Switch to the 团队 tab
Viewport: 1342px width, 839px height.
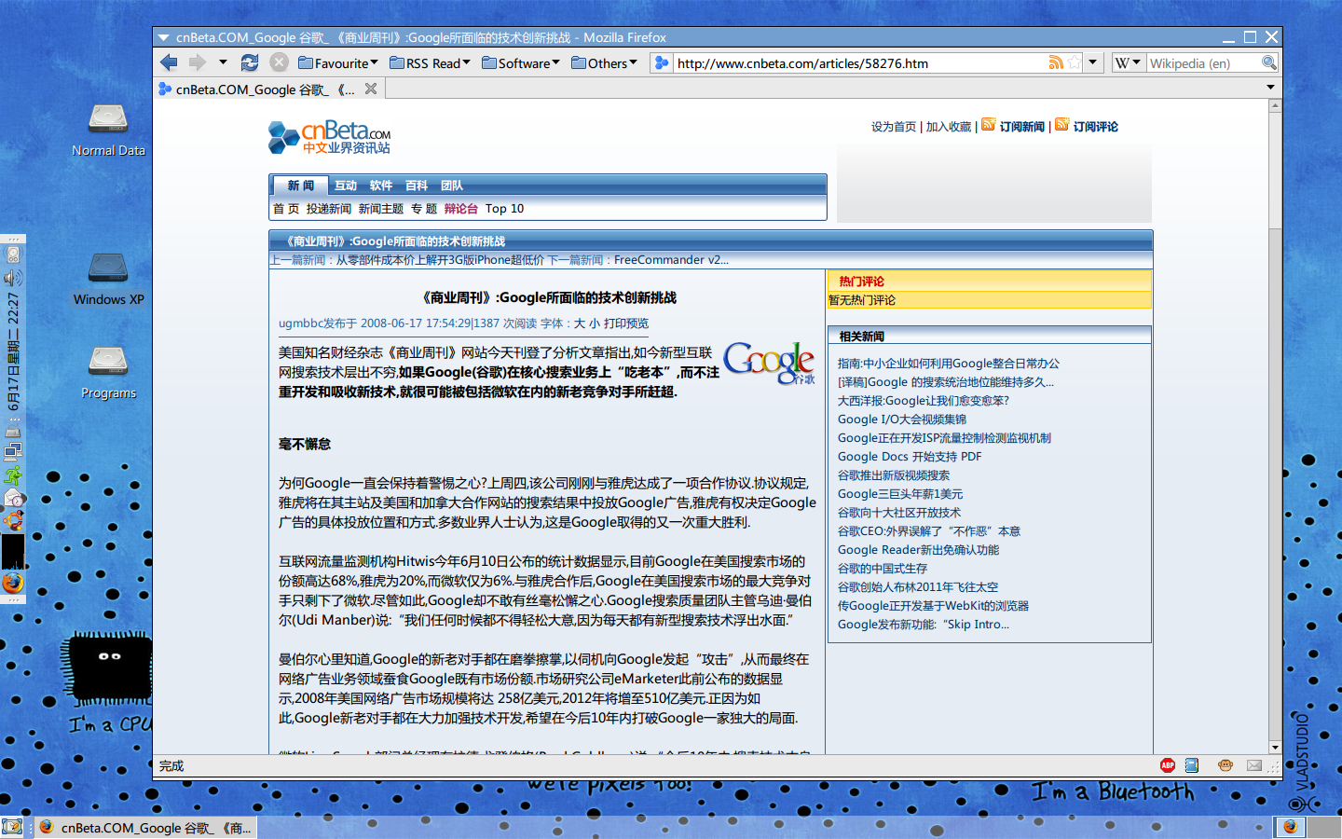click(452, 186)
